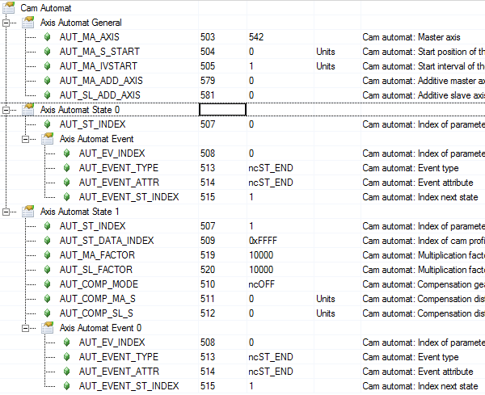
Task: Click the Units cell of AUT_MA_S_START
Action: click(x=326, y=52)
